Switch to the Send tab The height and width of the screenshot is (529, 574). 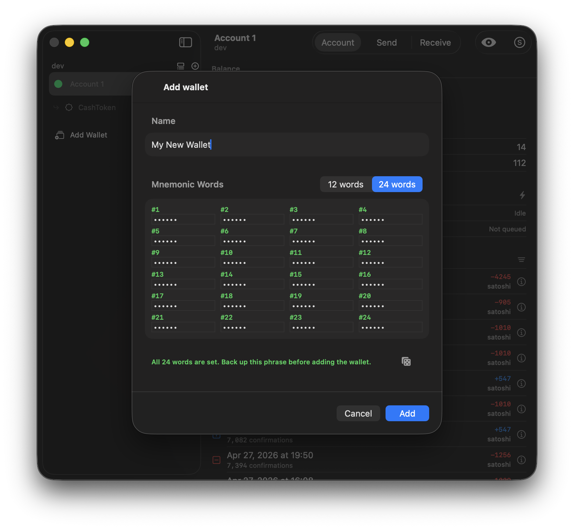[387, 42]
